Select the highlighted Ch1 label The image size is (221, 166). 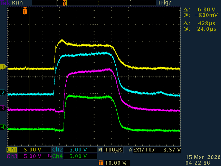(12, 150)
